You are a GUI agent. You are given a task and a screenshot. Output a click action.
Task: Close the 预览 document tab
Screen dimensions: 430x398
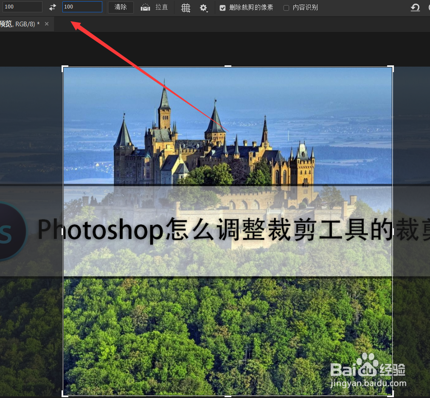click(x=47, y=24)
